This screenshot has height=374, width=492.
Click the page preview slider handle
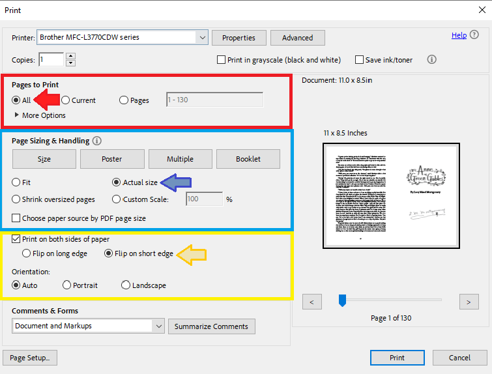(341, 300)
